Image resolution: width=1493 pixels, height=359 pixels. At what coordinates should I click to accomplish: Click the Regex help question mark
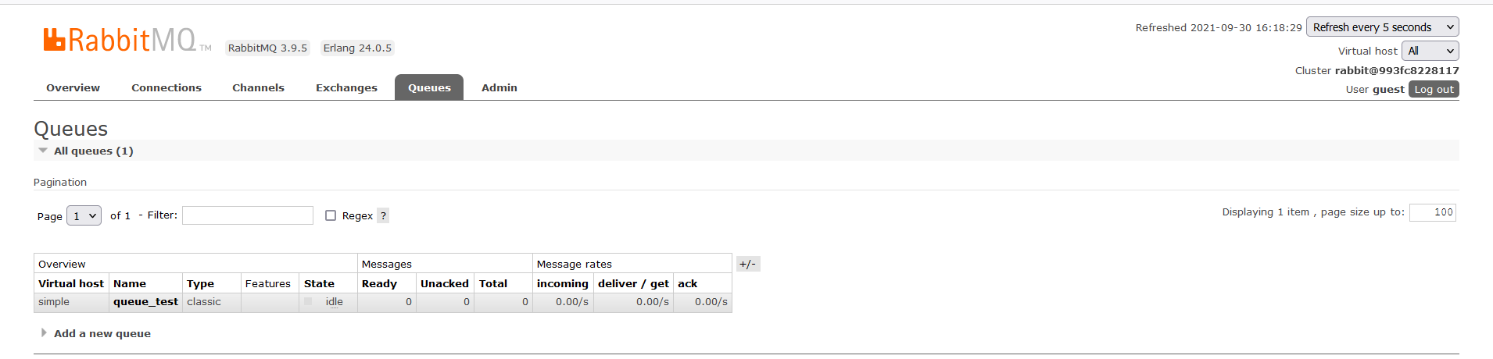click(383, 216)
